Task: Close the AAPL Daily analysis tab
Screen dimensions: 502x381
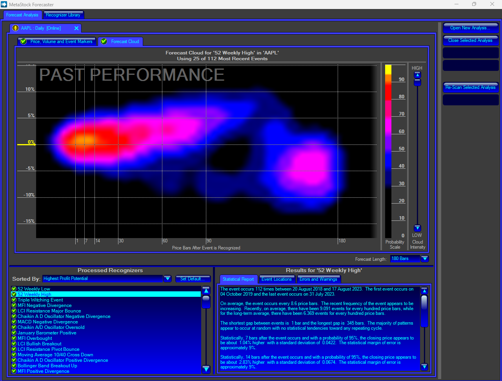Action: click(x=76, y=28)
